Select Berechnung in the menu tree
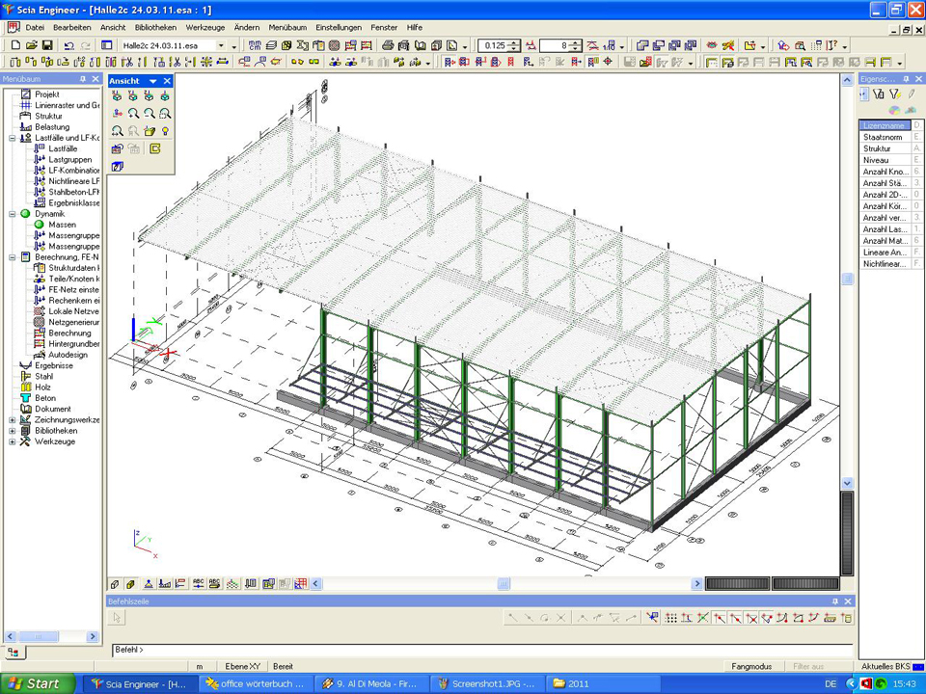This screenshot has height=694, width=926. coord(69,333)
